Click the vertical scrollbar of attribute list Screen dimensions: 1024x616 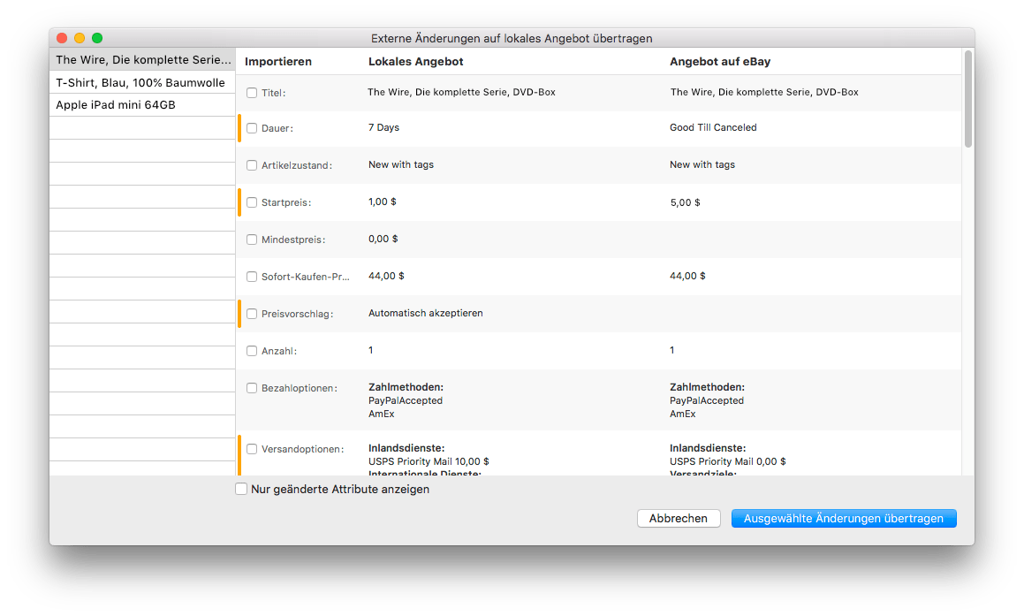[968, 99]
